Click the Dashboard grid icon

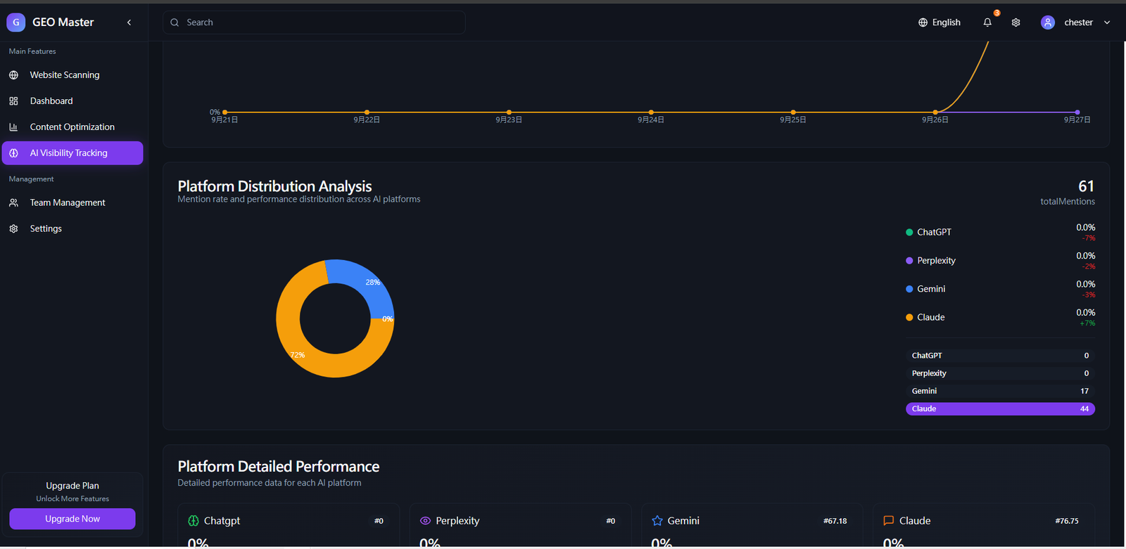click(13, 101)
